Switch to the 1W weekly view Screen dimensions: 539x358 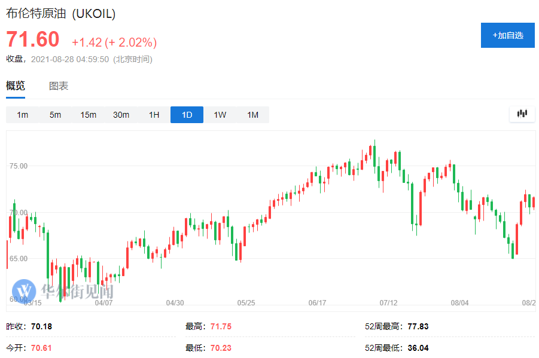click(220, 115)
